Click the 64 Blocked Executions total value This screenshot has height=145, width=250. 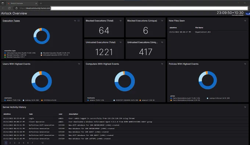[x=104, y=30]
